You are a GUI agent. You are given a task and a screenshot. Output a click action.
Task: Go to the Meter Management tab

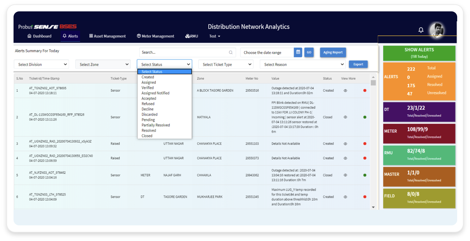pos(156,36)
